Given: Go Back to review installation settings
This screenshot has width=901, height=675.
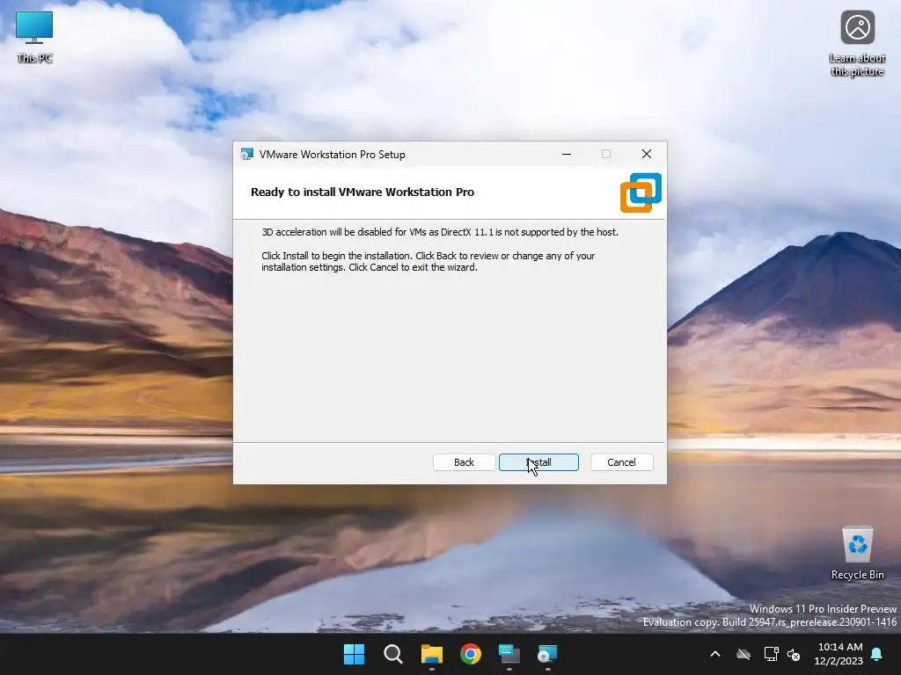Looking at the screenshot, I should (x=464, y=462).
